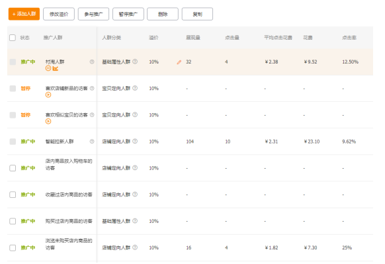The height and width of the screenshot is (264, 385).
Task: Click help icon beside 店铺定向人群 in 收藏过店内商品的访客 row
Action: [x=135, y=195]
